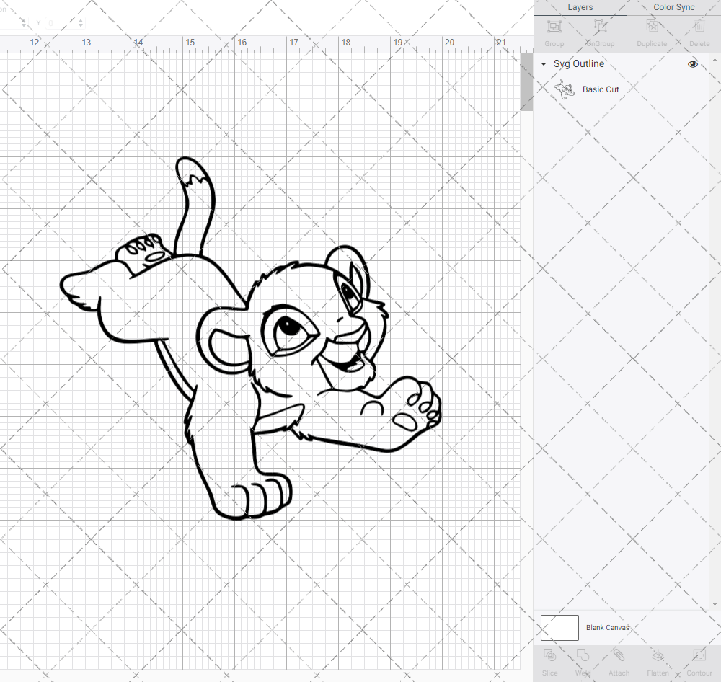Viewport: 721px width, 682px height.
Task: Decrease the Y position with the stepper down arrow
Action: click(x=81, y=26)
